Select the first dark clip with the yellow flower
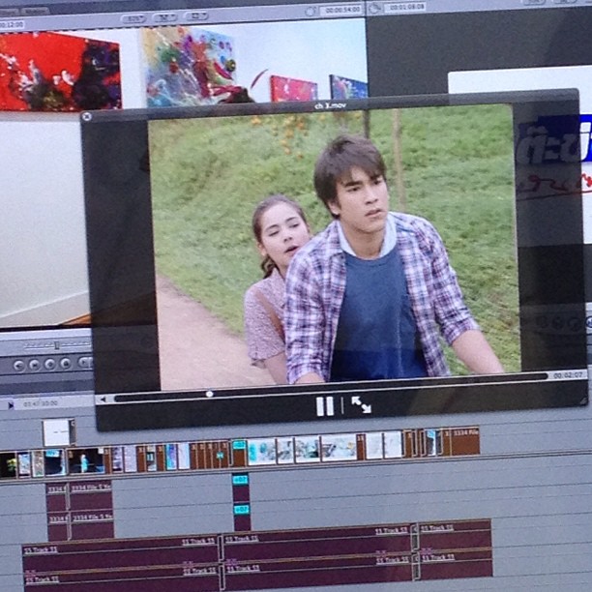Viewport: 592px width, 592px height. click(8, 465)
